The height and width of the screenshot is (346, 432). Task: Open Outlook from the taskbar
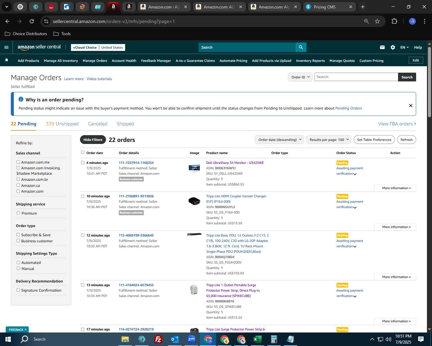click(175, 339)
